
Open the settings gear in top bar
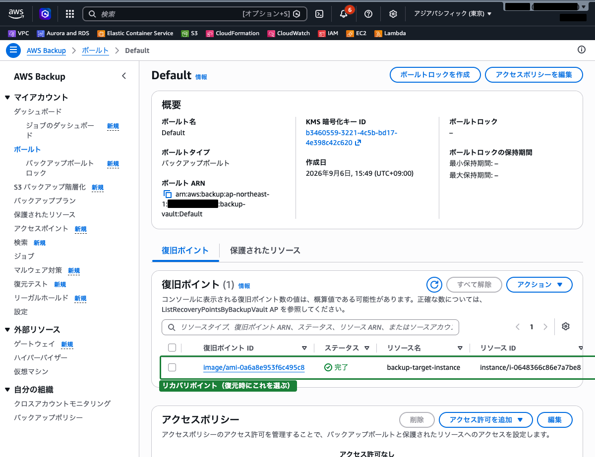pos(393,14)
